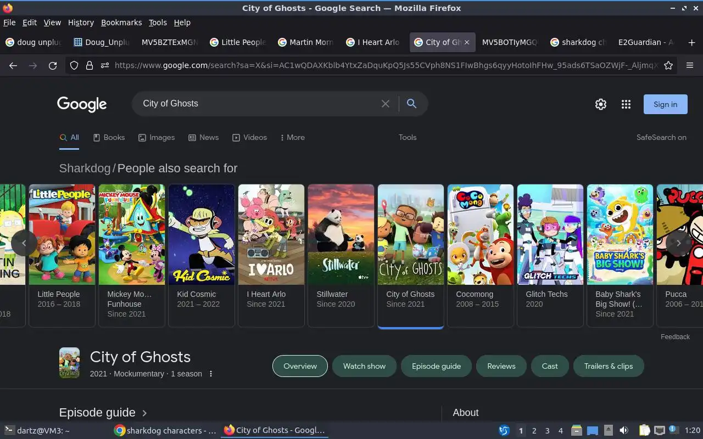
Task: Select the Videos search filter
Action: pyautogui.click(x=249, y=138)
